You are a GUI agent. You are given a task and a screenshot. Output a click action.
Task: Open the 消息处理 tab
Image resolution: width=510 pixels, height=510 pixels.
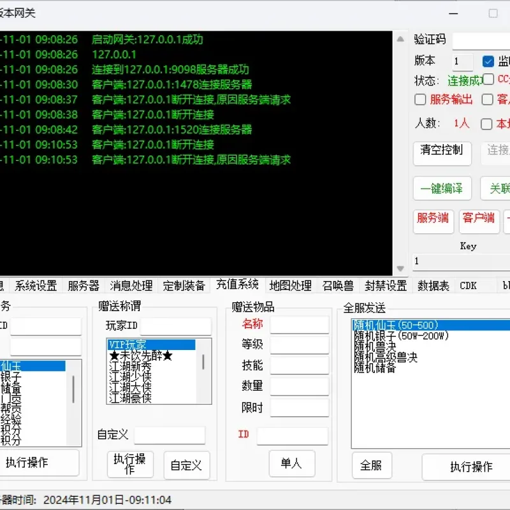coord(131,286)
